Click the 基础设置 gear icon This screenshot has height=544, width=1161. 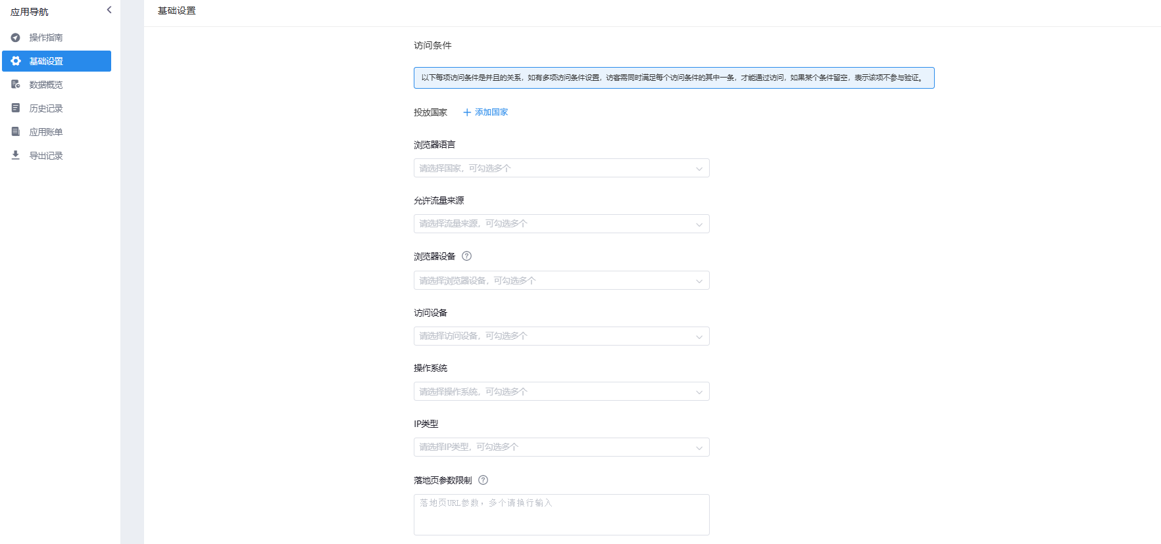16,61
